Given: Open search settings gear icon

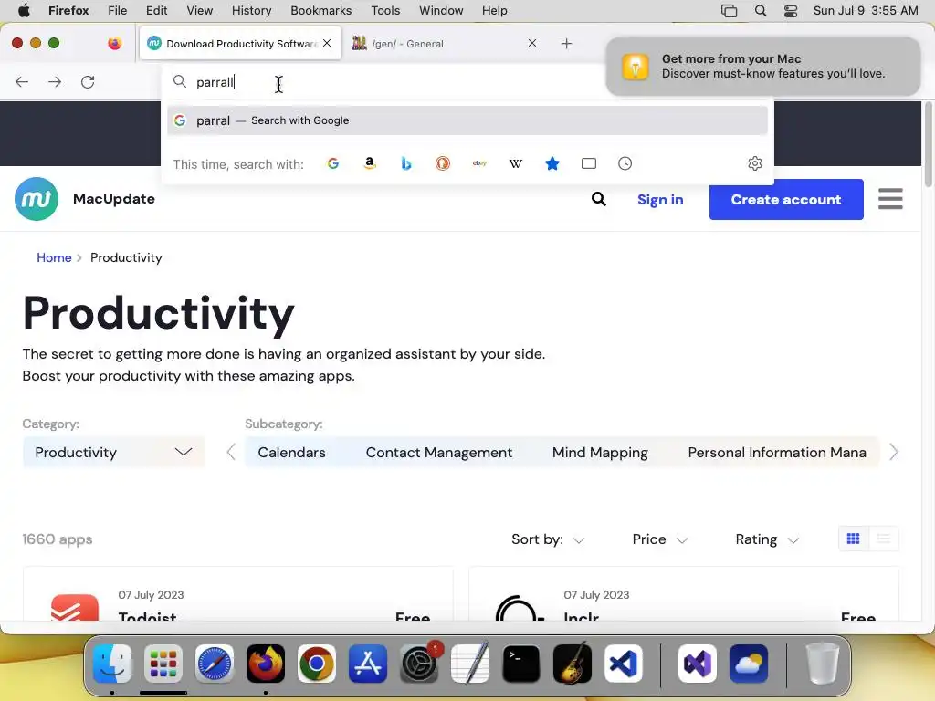Looking at the screenshot, I should click(x=755, y=163).
